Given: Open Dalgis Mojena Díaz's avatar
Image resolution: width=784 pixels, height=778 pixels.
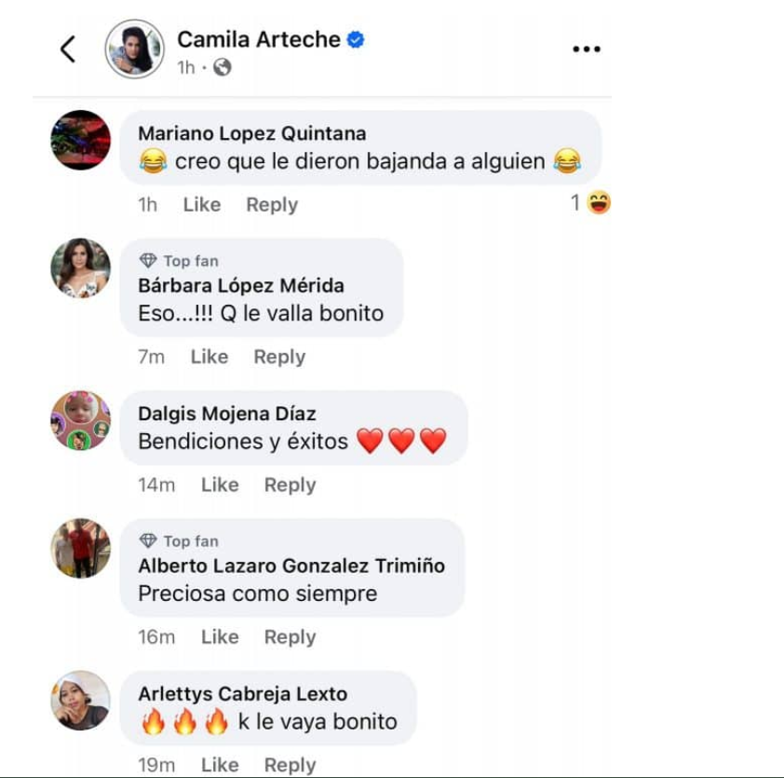Looking at the screenshot, I should point(80,420).
